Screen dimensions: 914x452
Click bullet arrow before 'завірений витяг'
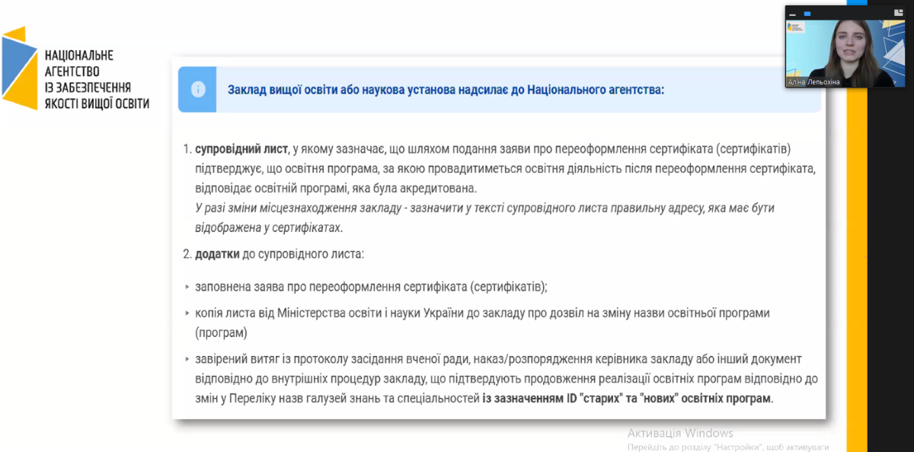click(x=187, y=359)
